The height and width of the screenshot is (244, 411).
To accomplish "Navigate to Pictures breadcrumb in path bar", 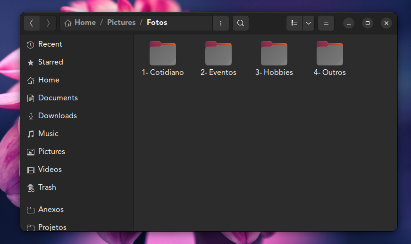I will tap(121, 23).
